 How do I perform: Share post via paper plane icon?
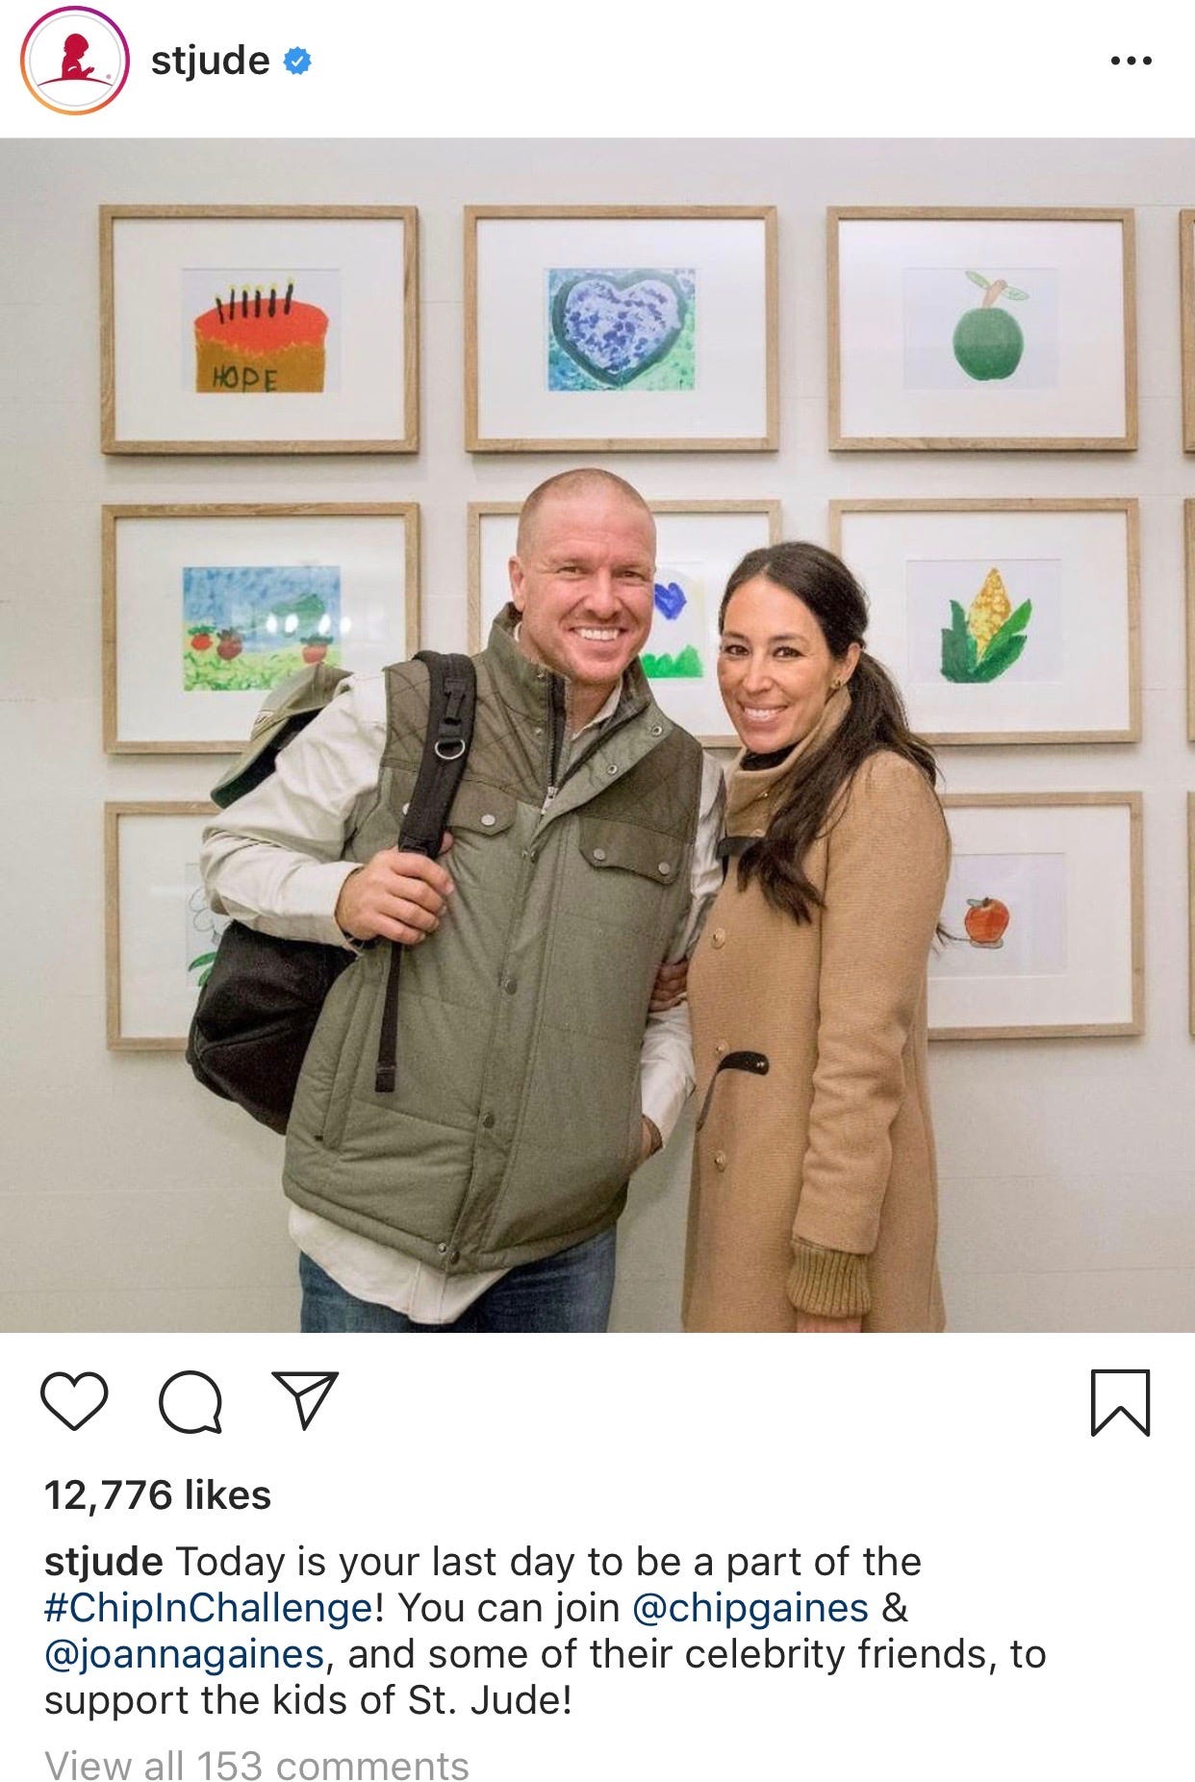305,1399
